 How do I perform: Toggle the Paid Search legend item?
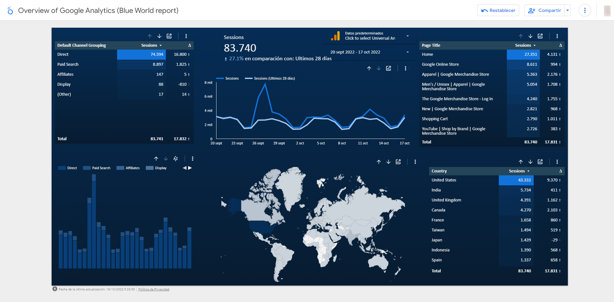(97, 168)
